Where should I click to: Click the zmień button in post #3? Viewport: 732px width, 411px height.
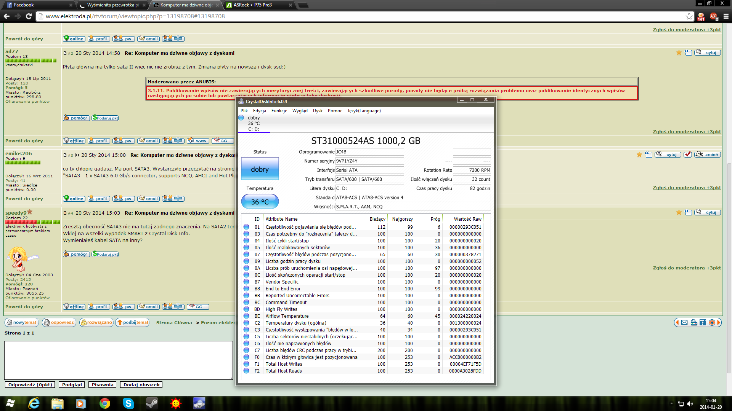point(708,155)
